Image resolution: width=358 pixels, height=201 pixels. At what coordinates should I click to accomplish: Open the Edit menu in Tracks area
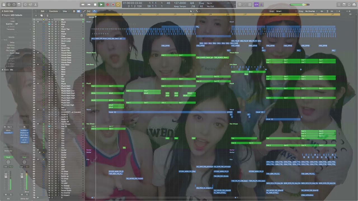pos(43,11)
